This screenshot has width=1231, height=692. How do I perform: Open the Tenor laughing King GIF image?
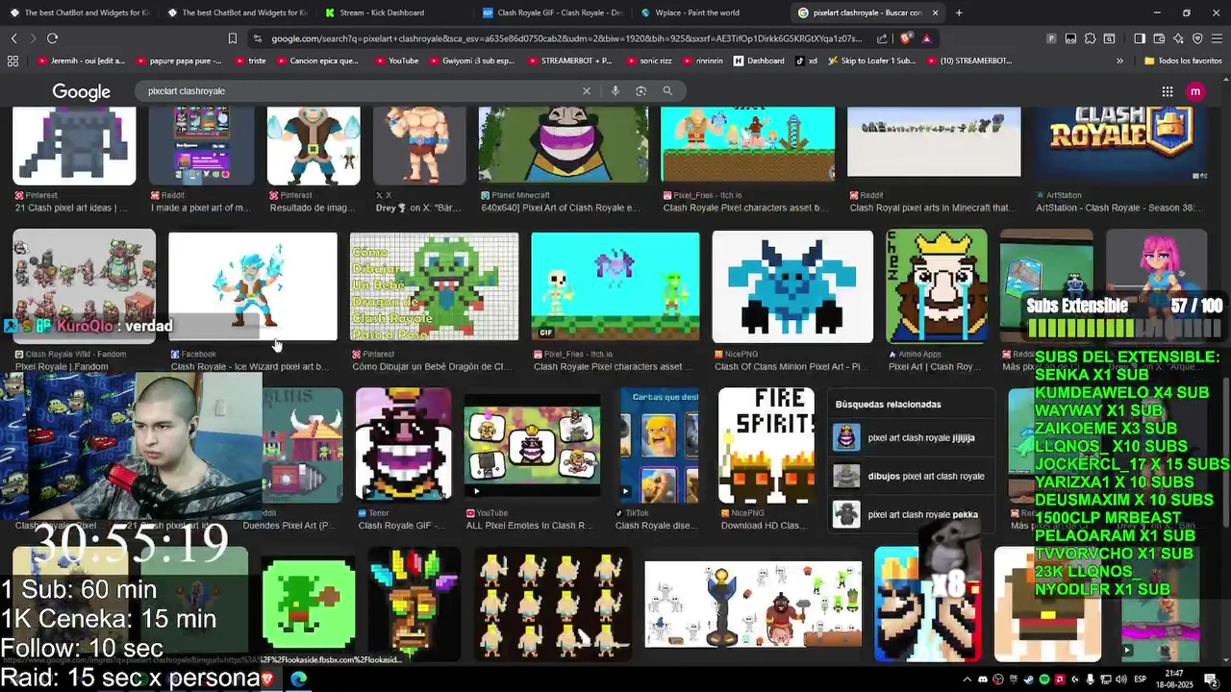pos(403,445)
